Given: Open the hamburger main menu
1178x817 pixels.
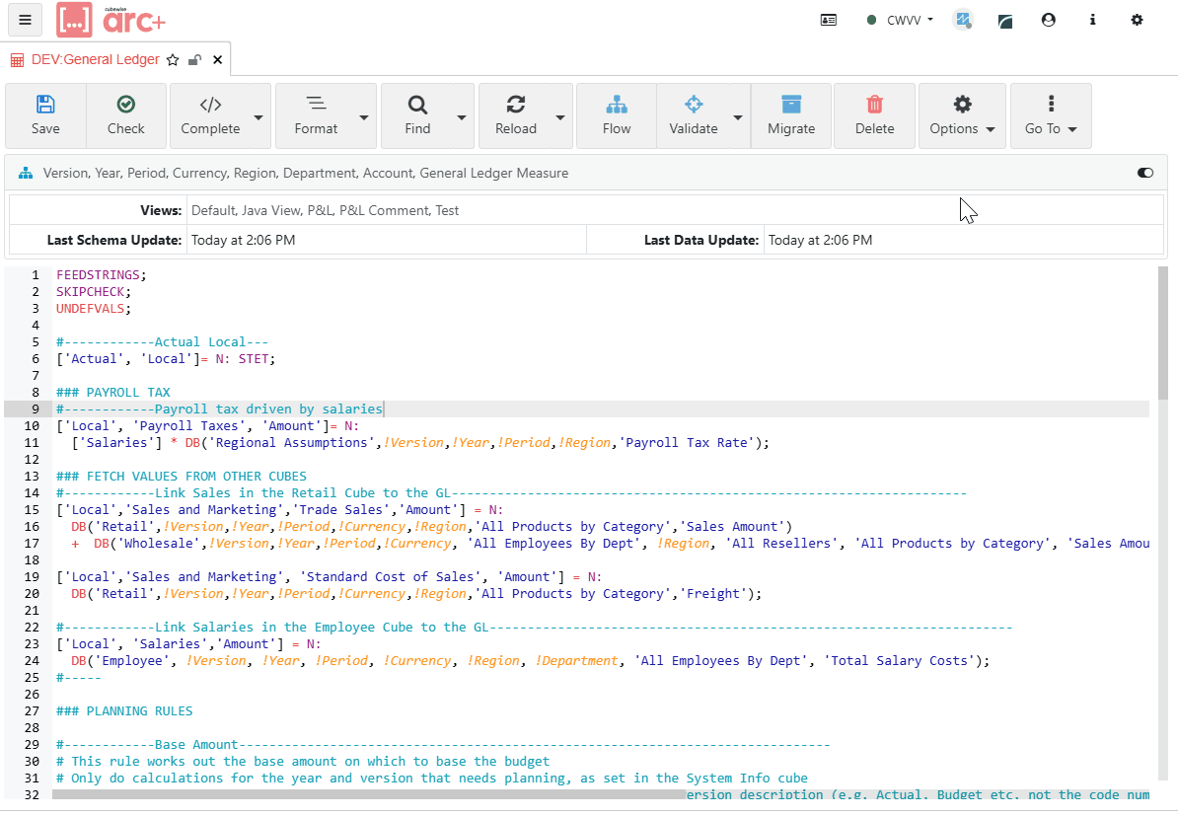Looking at the screenshot, I should [25, 20].
